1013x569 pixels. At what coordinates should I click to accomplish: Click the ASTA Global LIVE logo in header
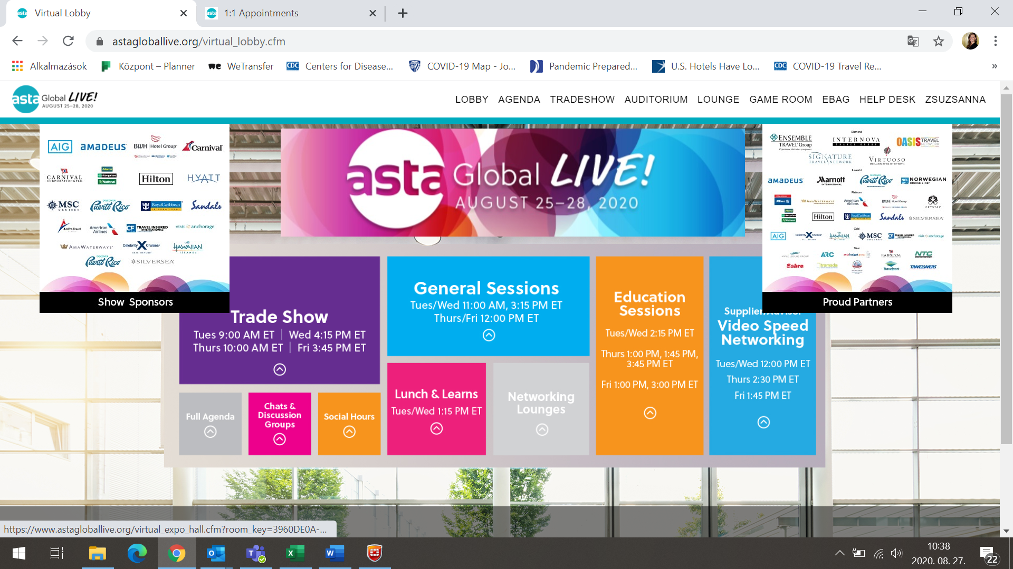[x=55, y=99]
